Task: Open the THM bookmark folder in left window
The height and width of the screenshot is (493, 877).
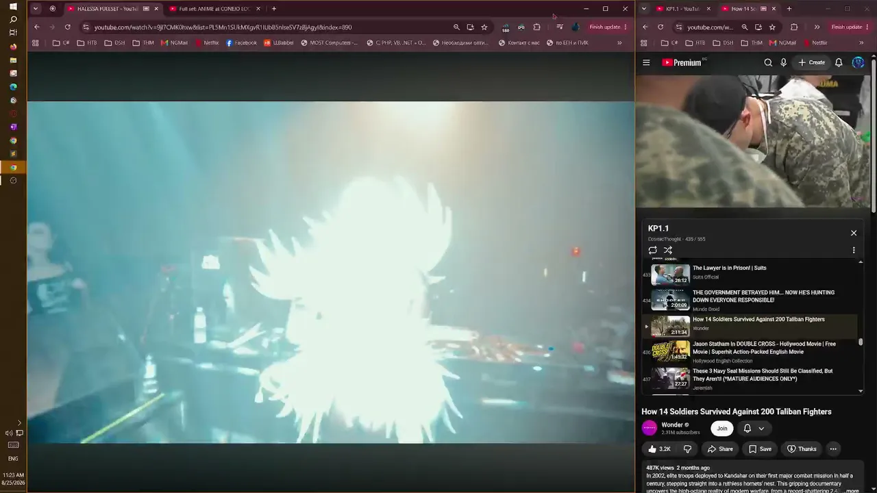Action: tap(143, 43)
